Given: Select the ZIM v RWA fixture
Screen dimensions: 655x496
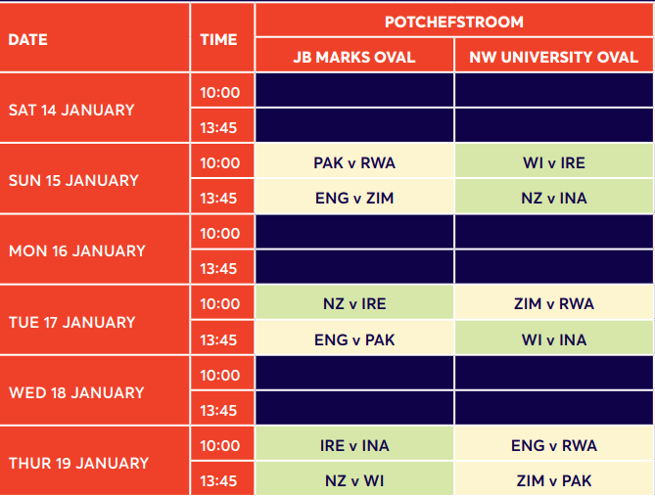Looking at the screenshot, I should [554, 302].
